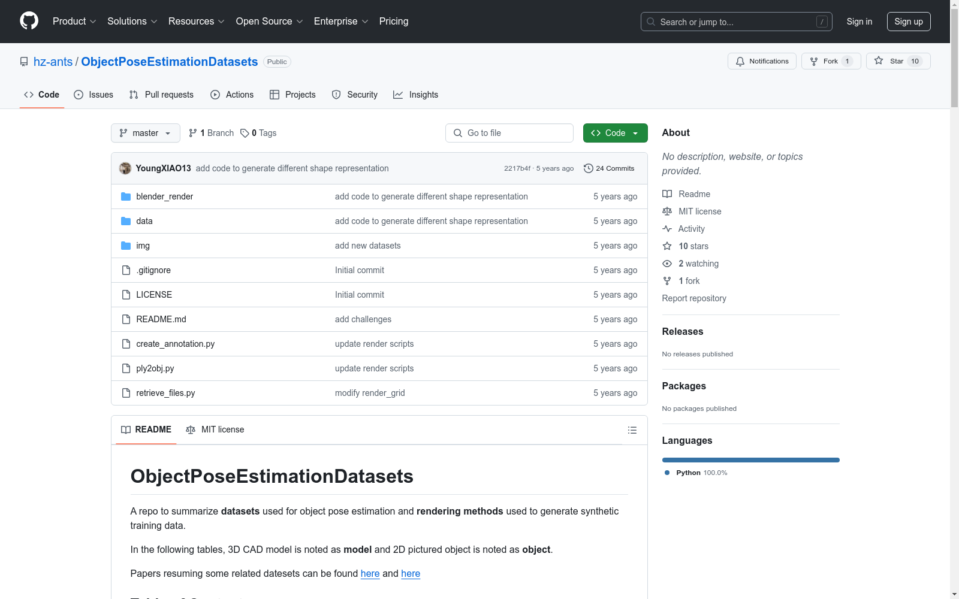
Task: Open the master branch dropdown
Action: coord(146,133)
